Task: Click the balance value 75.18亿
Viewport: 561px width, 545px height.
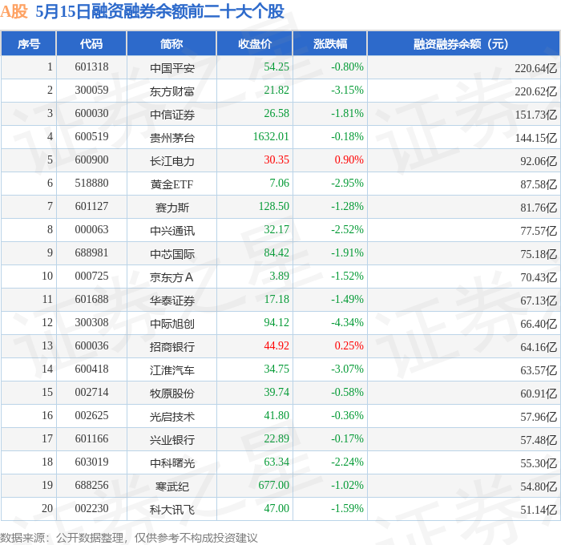Action: (539, 254)
